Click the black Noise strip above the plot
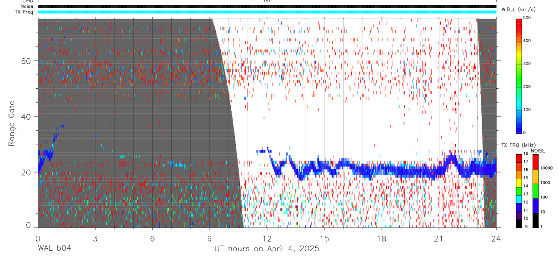This screenshot has width=558, height=258. [x=267, y=6]
